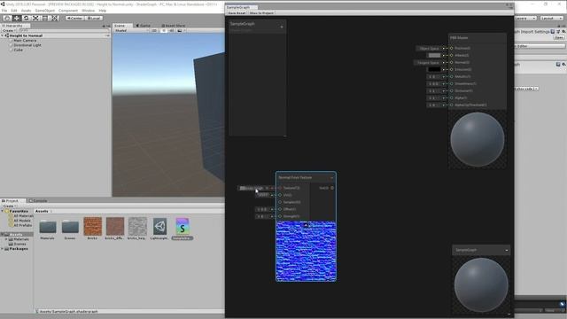Screen dimensions: 567x319
Task: Click the Open button in Inspector
Action: (x=559, y=37)
